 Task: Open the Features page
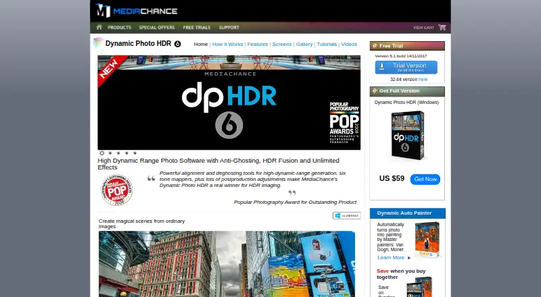(258, 44)
